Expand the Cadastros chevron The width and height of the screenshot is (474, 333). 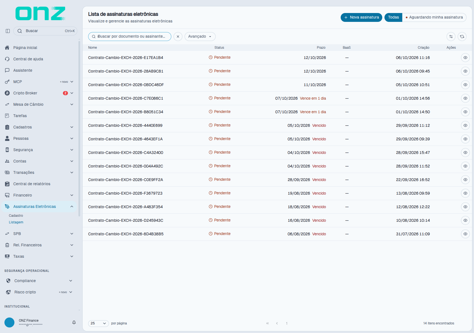(72, 127)
